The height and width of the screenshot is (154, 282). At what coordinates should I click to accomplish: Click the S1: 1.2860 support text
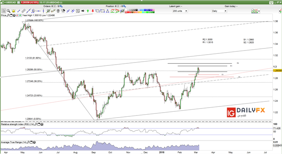(x=249, y=39)
